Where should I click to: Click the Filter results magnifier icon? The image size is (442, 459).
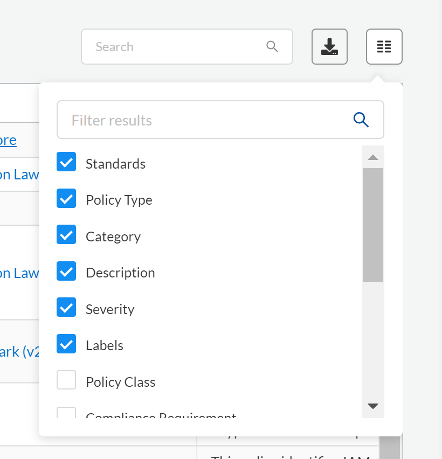point(361,120)
